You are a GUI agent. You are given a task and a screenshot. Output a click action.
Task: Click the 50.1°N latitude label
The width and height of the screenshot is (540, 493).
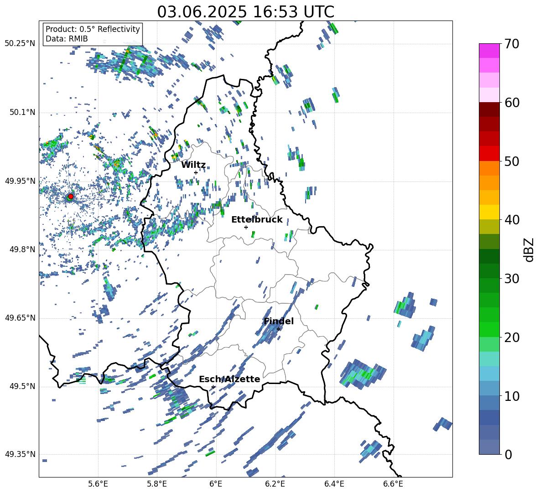pos(22,113)
